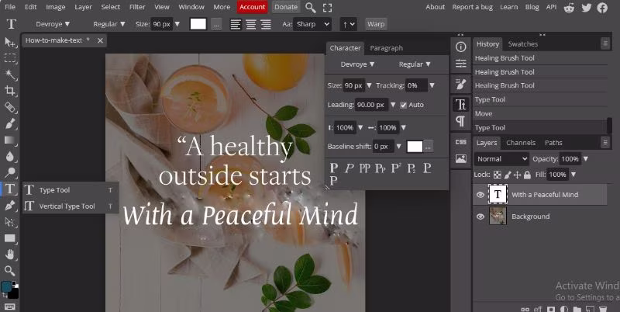Toggle strikethrough text style

(x=334, y=181)
